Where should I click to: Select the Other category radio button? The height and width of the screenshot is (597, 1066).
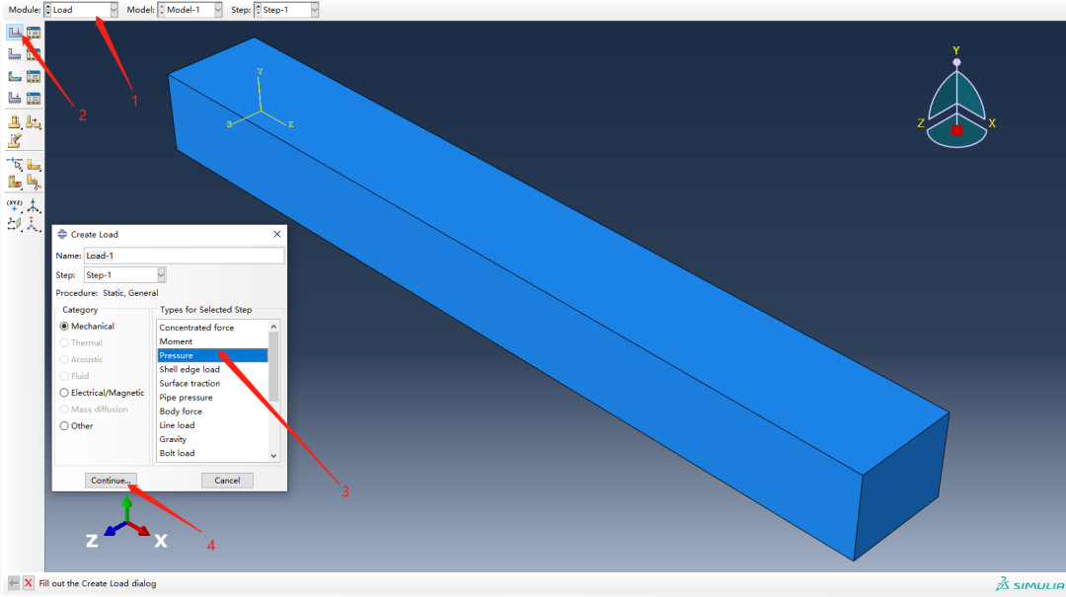65,426
